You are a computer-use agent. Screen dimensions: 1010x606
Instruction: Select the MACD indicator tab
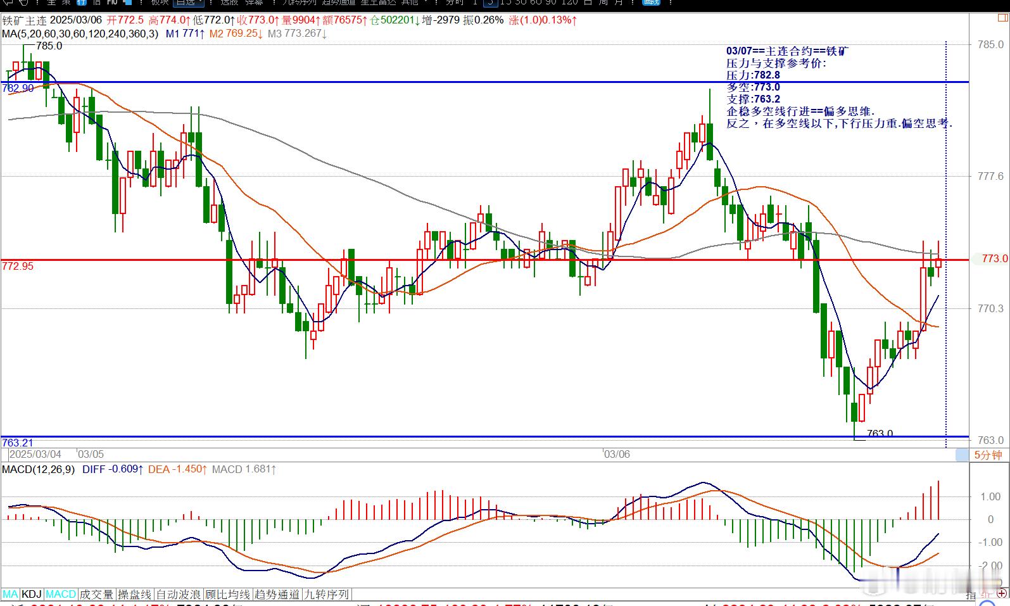[x=60, y=595]
